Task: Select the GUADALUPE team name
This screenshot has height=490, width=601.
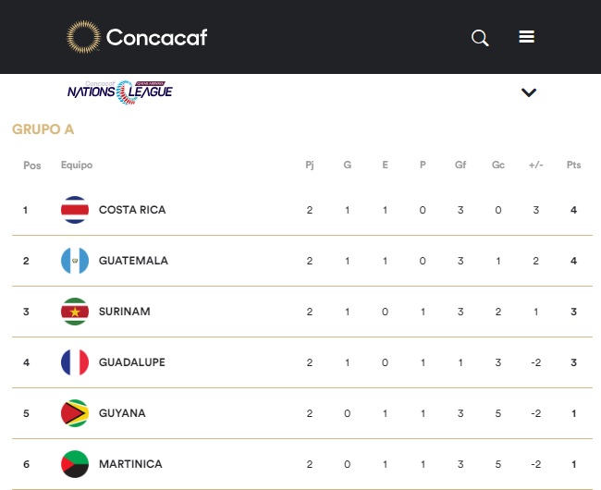Action: [x=131, y=362]
